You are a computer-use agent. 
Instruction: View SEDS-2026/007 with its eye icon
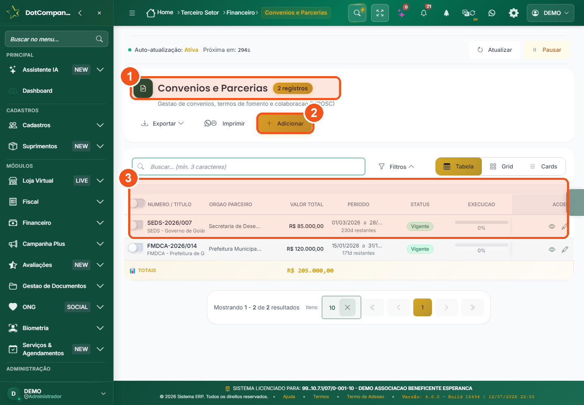552,226
